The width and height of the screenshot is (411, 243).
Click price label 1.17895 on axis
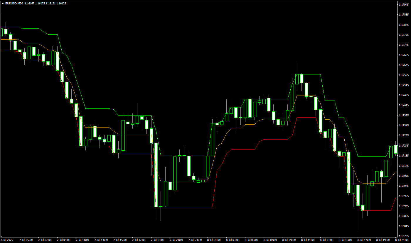404,15
